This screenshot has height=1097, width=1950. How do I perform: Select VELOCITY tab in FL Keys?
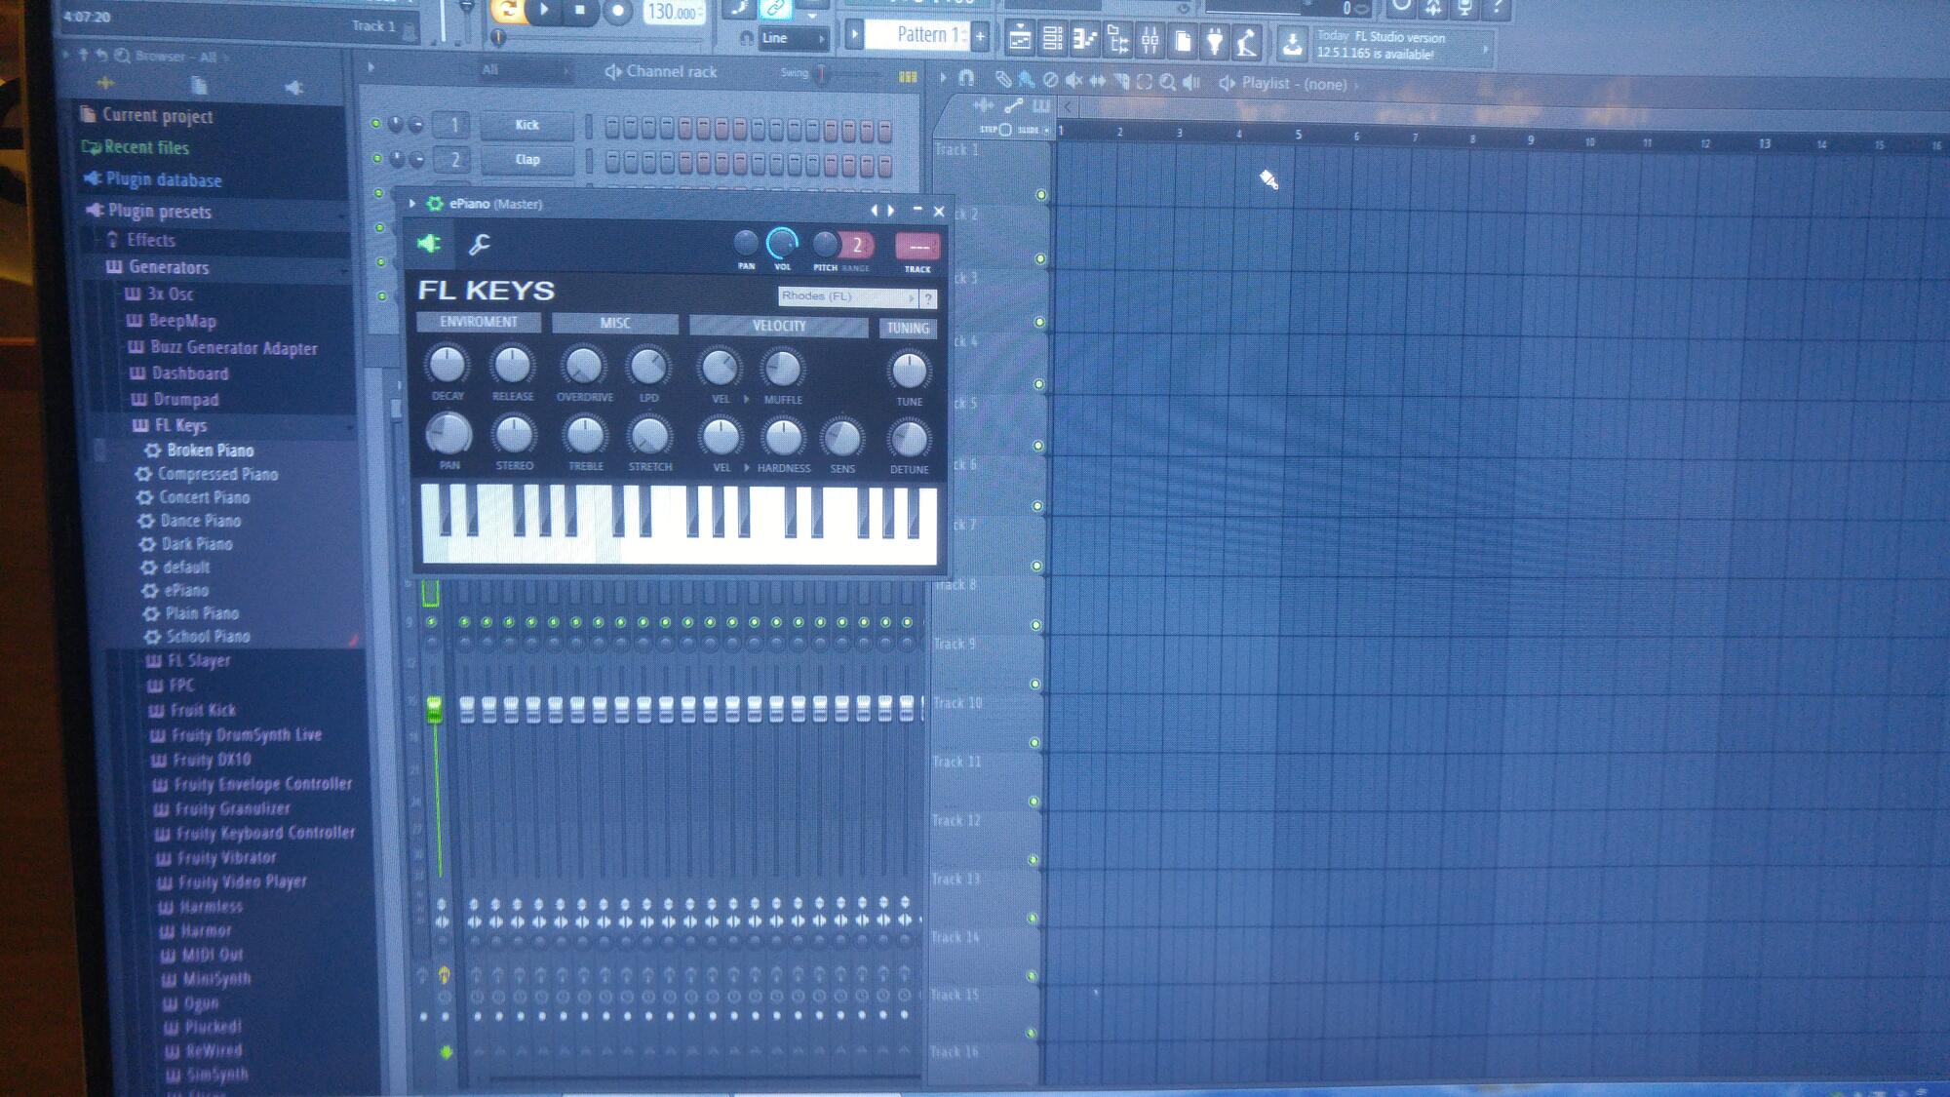click(x=778, y=326)
